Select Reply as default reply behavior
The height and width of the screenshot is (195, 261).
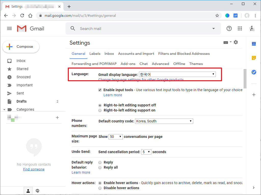(100, 162)
